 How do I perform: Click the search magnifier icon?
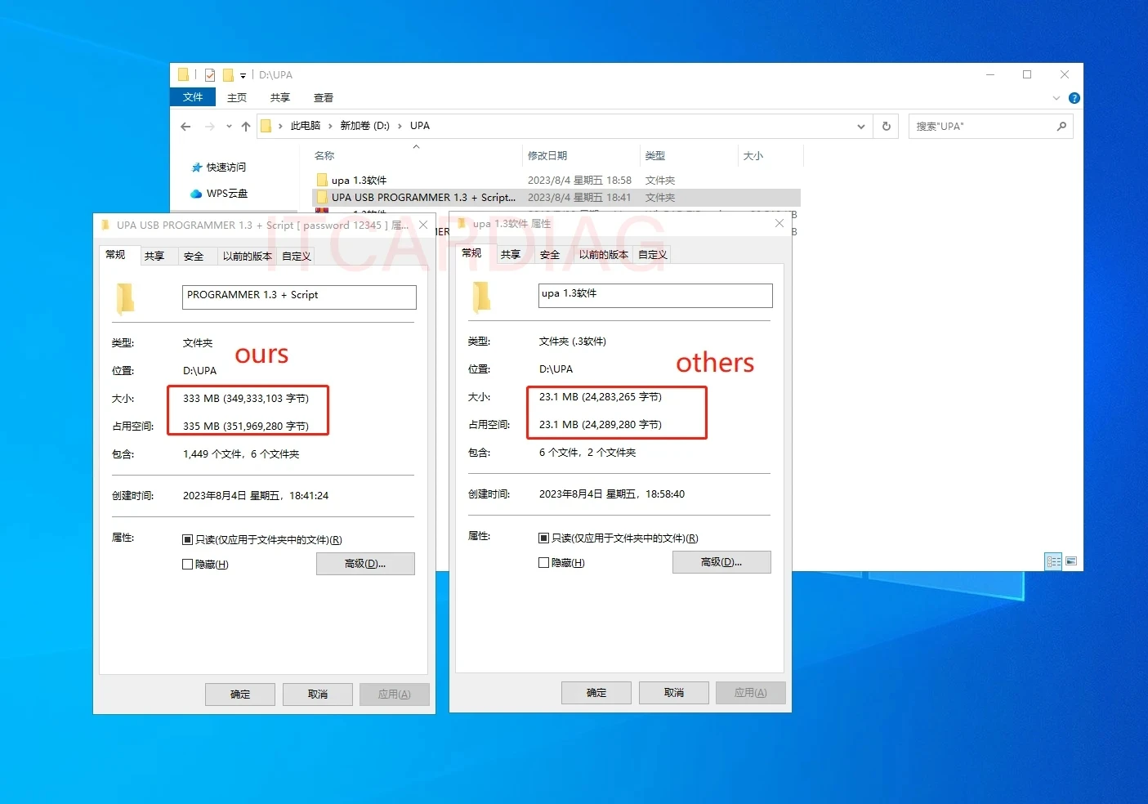point(1061,127)
